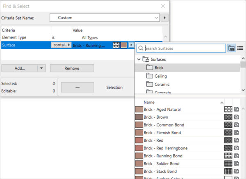Click texture icon for Brick - Running Bond
The height and width of the screenshot is (179, 246).
point(236,156)
